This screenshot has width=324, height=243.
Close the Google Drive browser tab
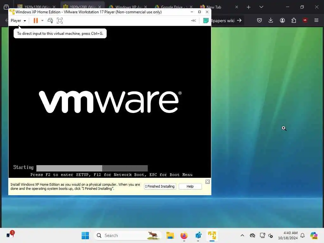coord(191,7)
